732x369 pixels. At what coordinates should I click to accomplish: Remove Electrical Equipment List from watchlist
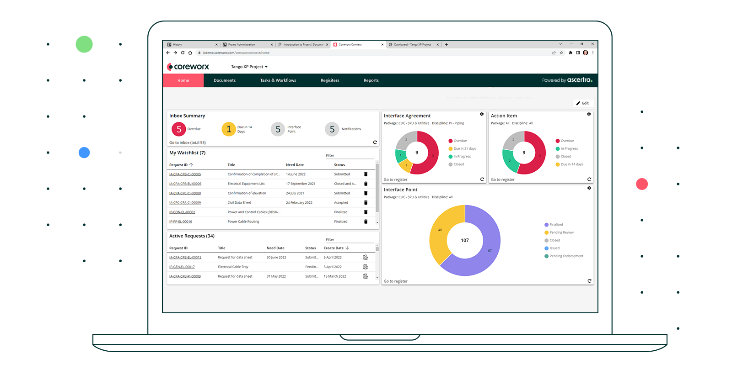click(366, 184)
